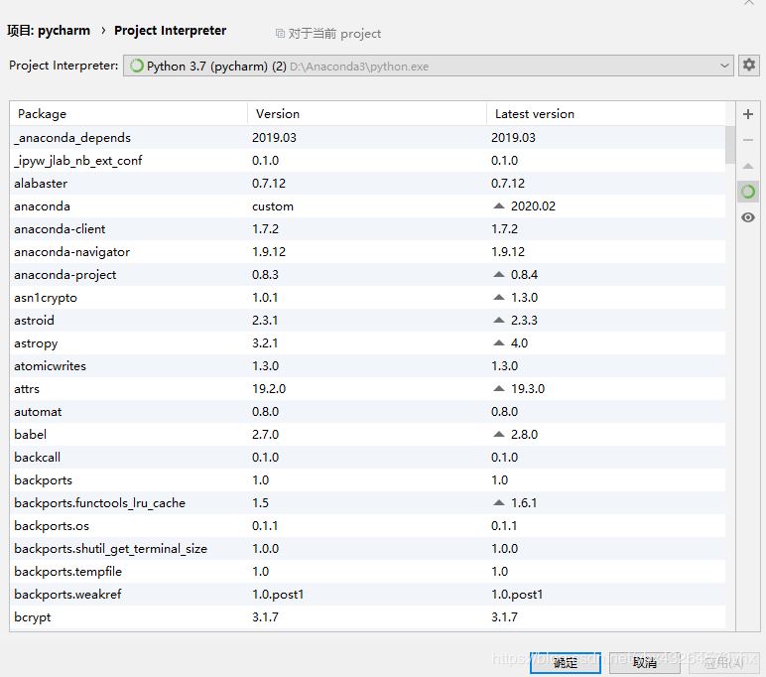This screenshot has width=766, height=677.
Task: Select the backports.weakref package
Action: pyautogui.click(x=367, y=594)
